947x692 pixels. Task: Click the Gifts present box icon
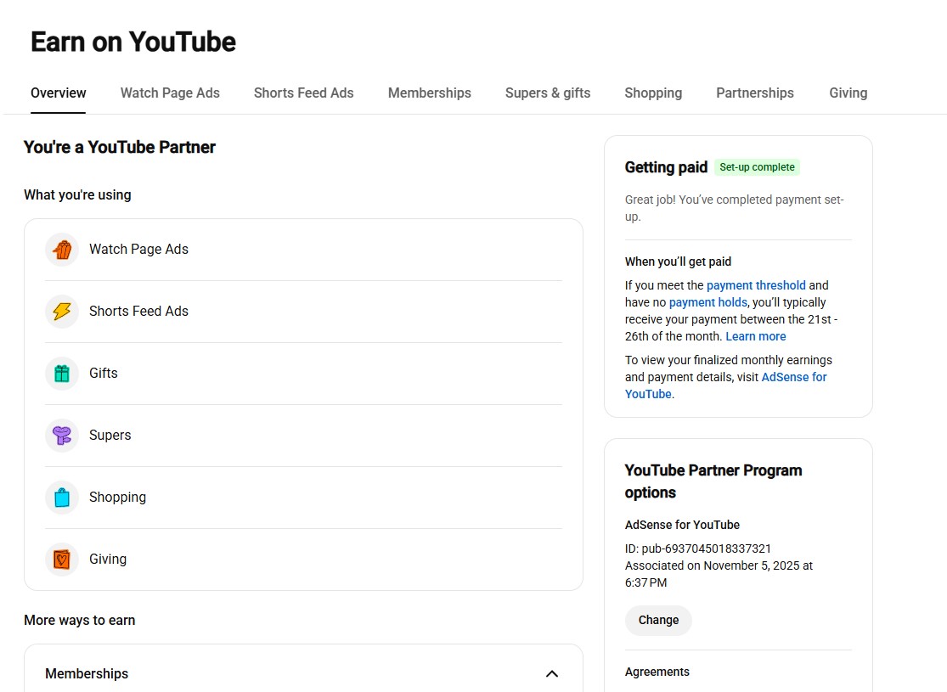click(62, 374)
